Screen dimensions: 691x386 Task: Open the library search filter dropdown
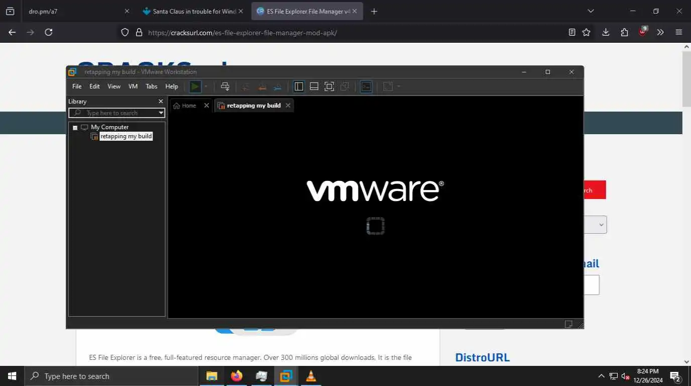click(x=161, y=113)
